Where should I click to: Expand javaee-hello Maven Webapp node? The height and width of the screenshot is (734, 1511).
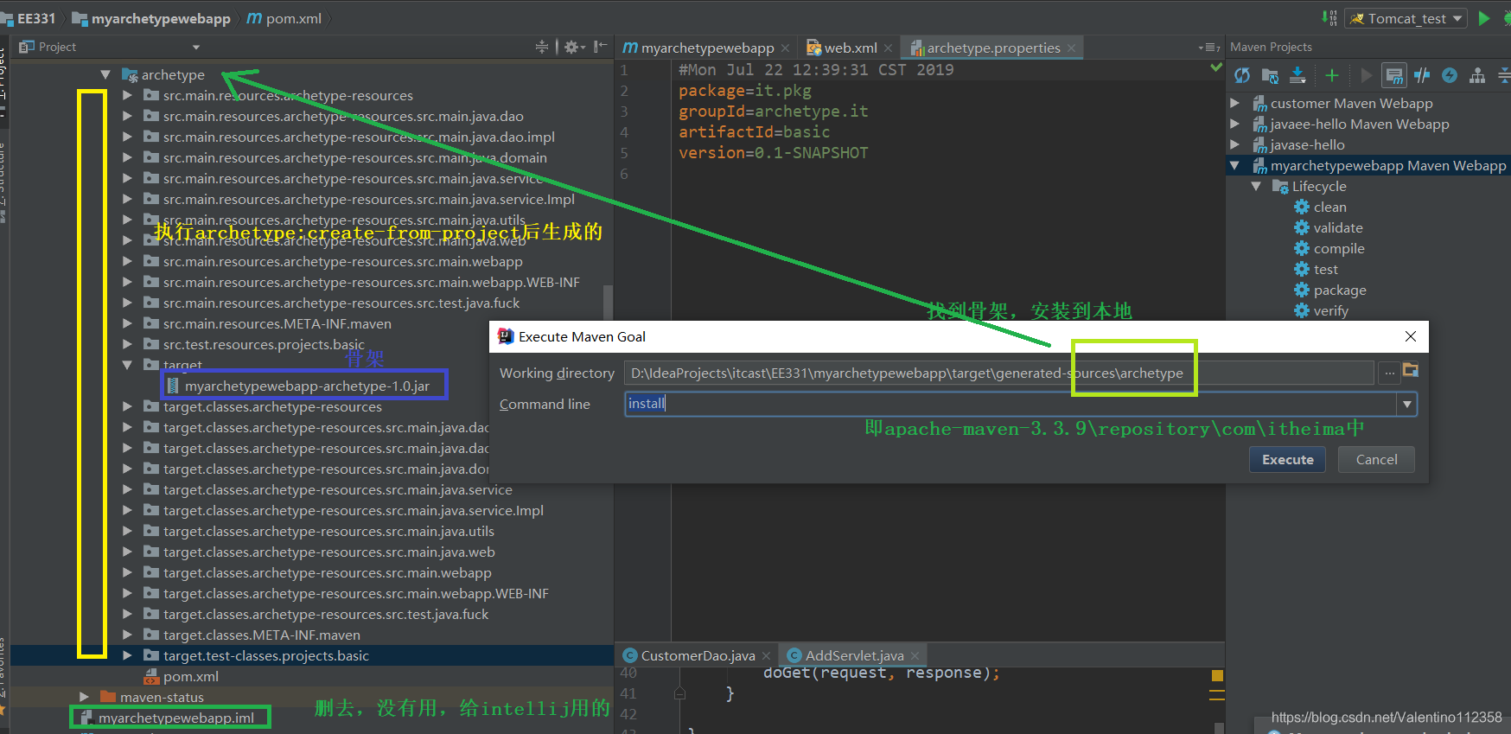pyautogui.click(x=1234, y=124)
